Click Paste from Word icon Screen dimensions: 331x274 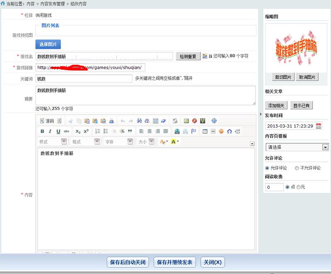pyautogui.click(x=103, y=121)
